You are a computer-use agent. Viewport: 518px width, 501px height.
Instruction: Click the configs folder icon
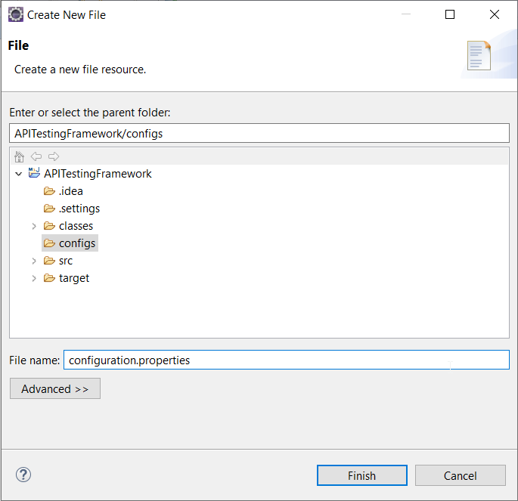[x=49, y=243]
